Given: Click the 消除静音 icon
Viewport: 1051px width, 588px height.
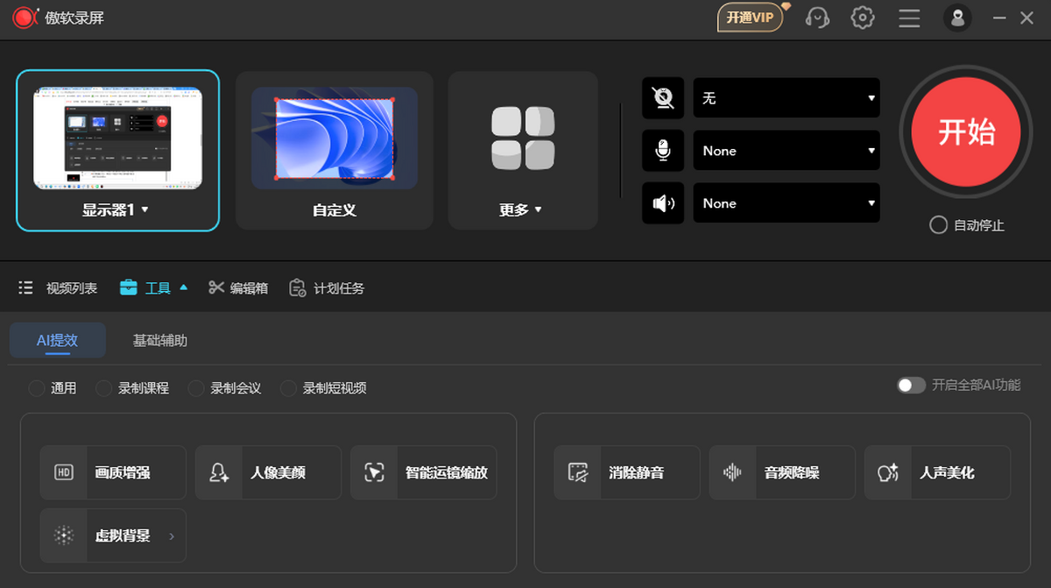Looking at the screenshot, I should pyautogui.click(x=577, y=472).
